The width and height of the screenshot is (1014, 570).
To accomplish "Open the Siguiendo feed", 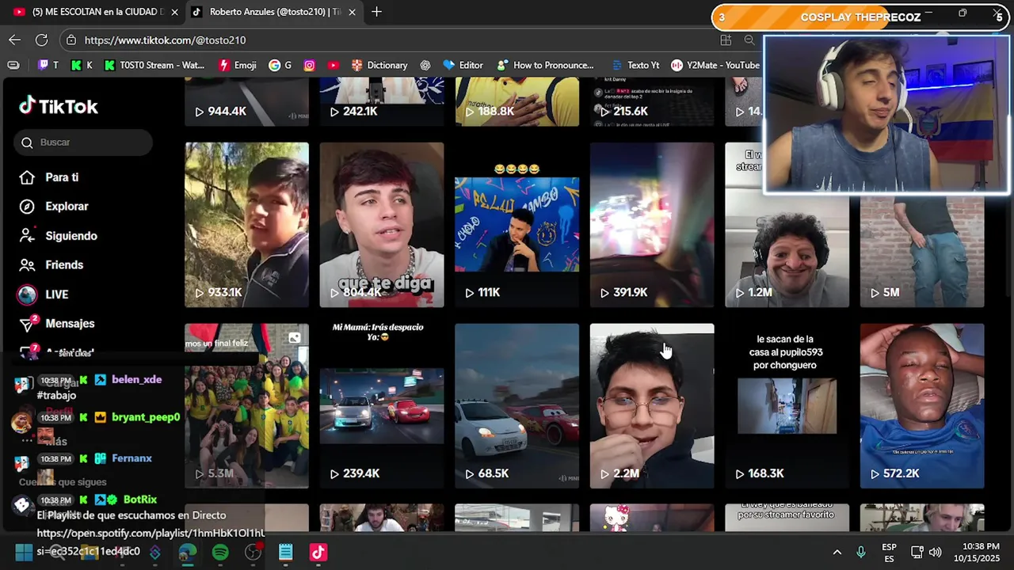I will (x=71, y=236).
